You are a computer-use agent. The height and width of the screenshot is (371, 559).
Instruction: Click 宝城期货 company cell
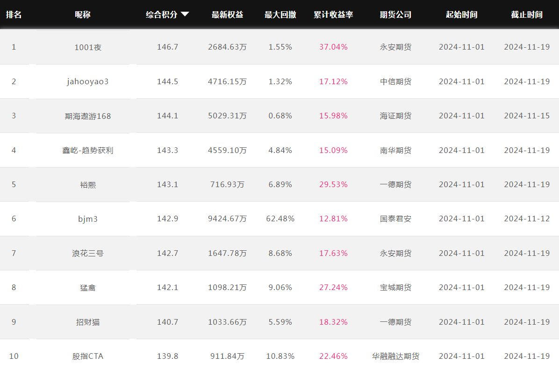tap(396, 288)
